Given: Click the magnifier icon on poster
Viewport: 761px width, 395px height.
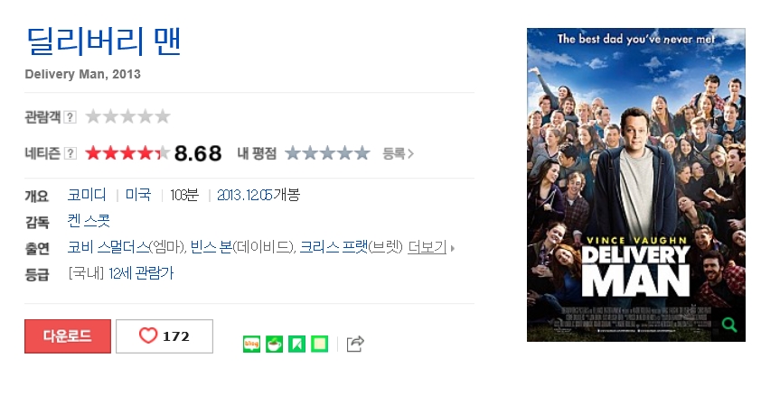Looking at the screenshot, I should (x=729, y=325).
